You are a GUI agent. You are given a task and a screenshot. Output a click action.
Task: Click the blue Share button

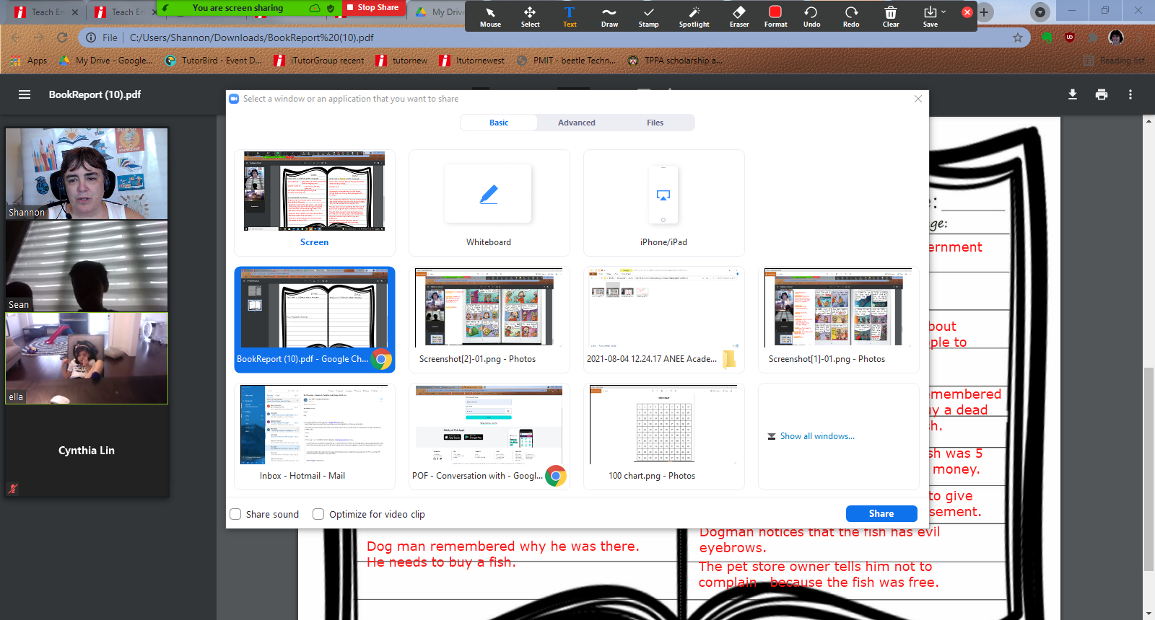(x=881, y=513)
